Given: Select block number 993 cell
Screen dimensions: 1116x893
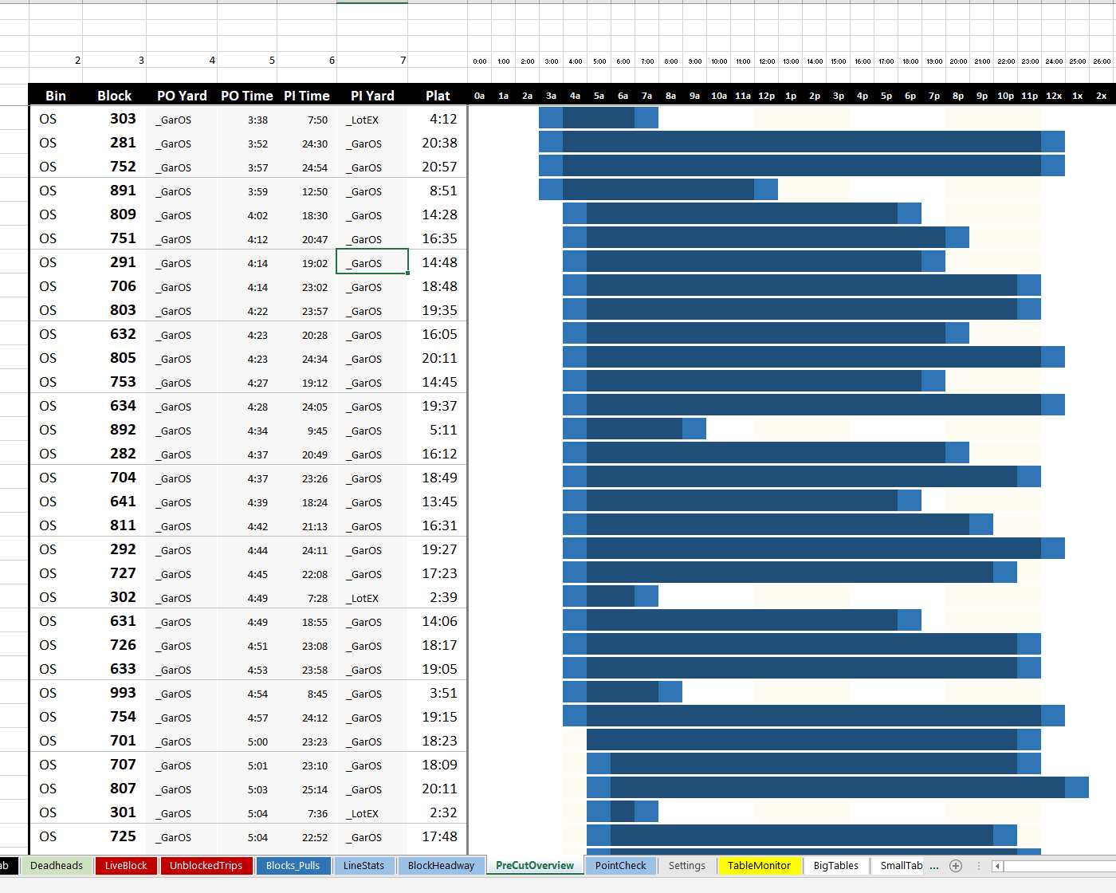Looking at the screenshot, I should (115, 693).
